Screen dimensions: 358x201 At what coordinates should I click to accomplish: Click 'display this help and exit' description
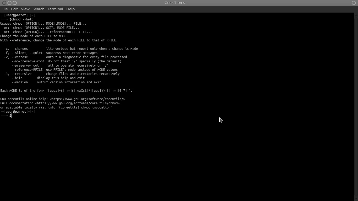pyautogui.click(x=61, y=78)
